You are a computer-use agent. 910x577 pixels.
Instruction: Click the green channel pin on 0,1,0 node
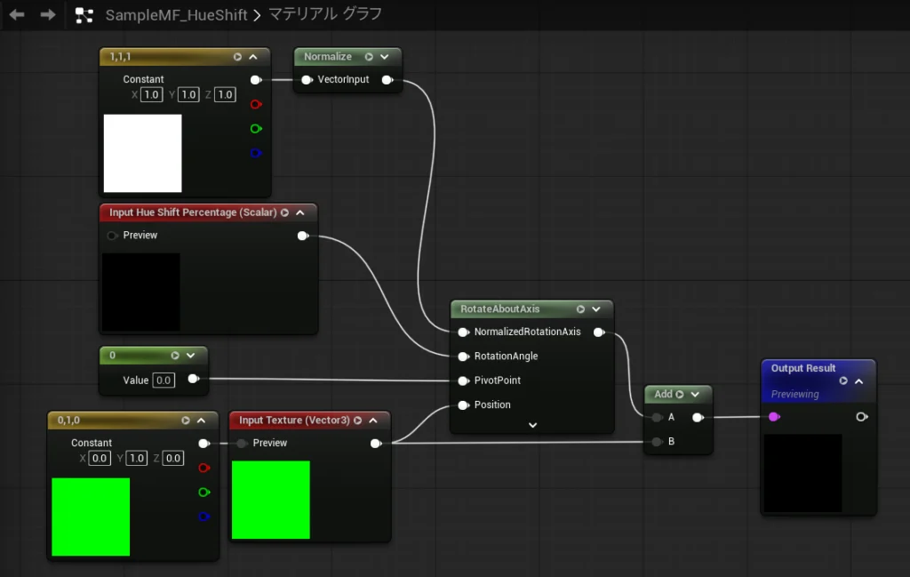204,492
